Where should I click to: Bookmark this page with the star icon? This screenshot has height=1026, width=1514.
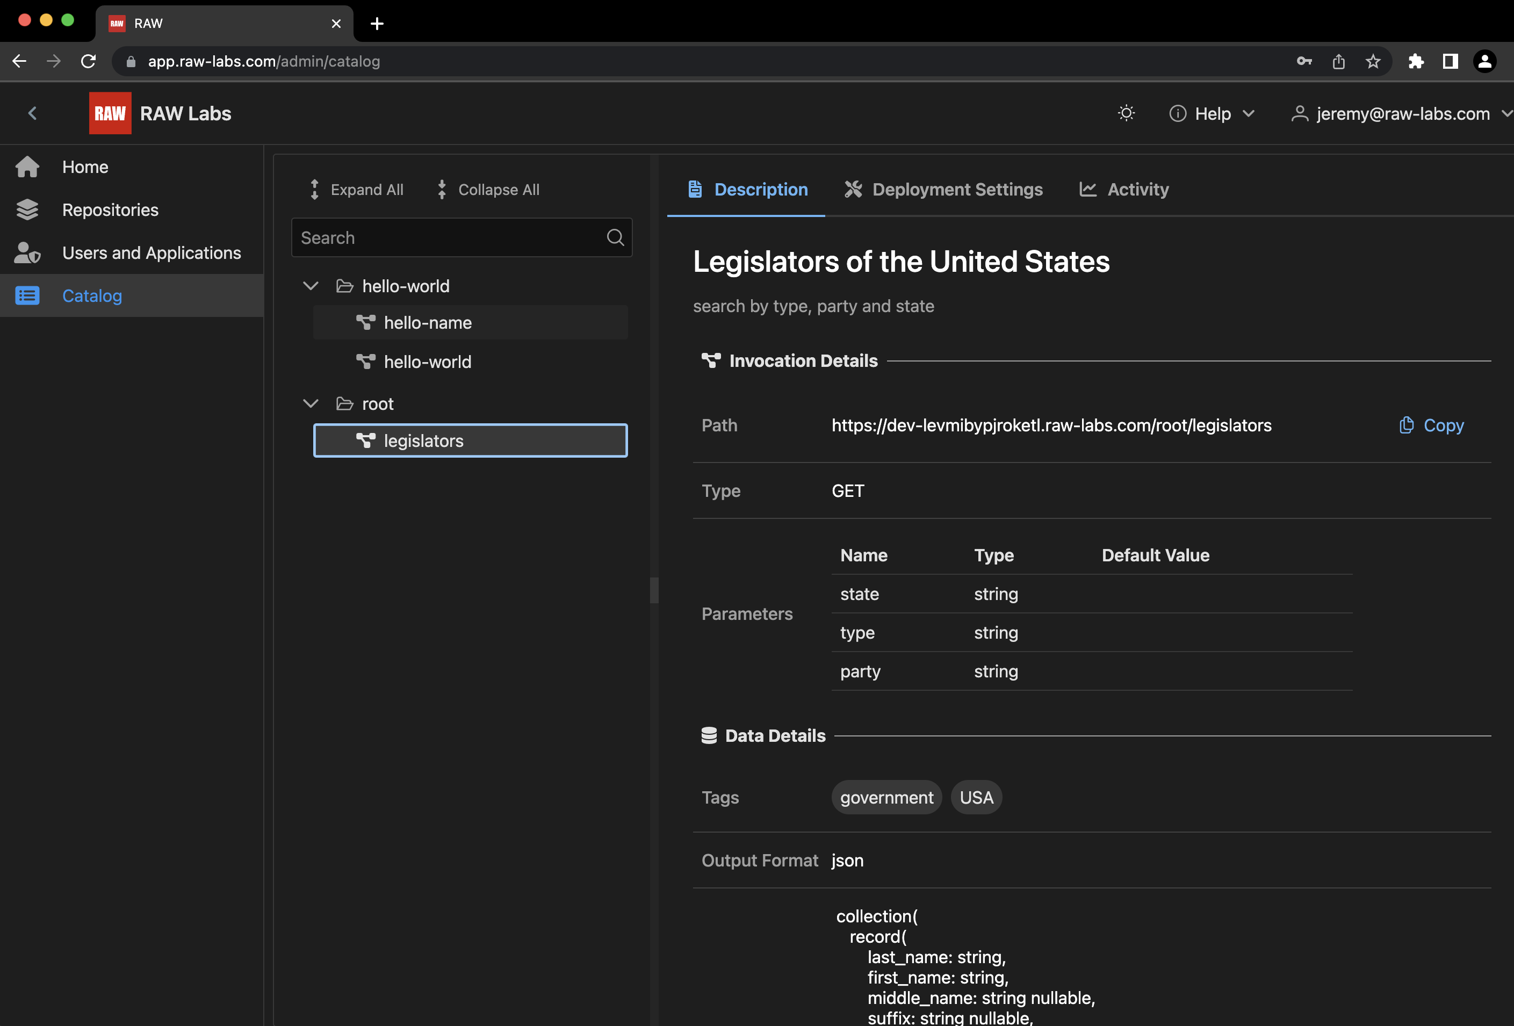[1373, 61]
